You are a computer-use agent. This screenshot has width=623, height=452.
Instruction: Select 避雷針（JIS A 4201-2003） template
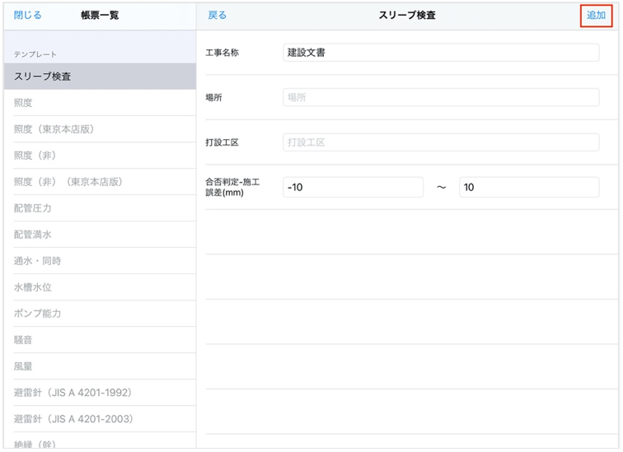pyautogui.click(x=99, y=419)
